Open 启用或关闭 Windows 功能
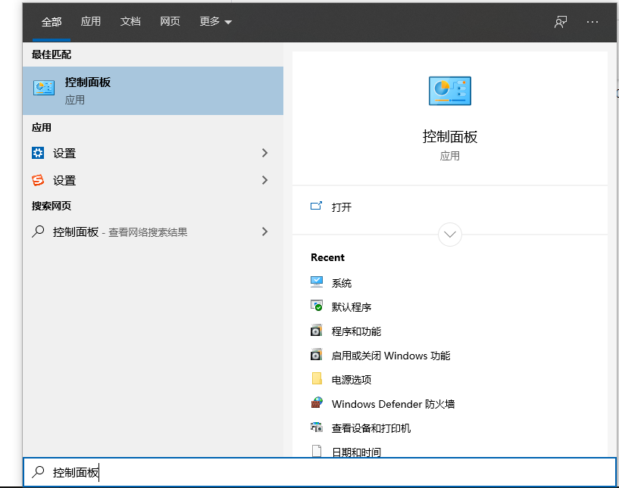The image size is (619, 488). [390, 356]
